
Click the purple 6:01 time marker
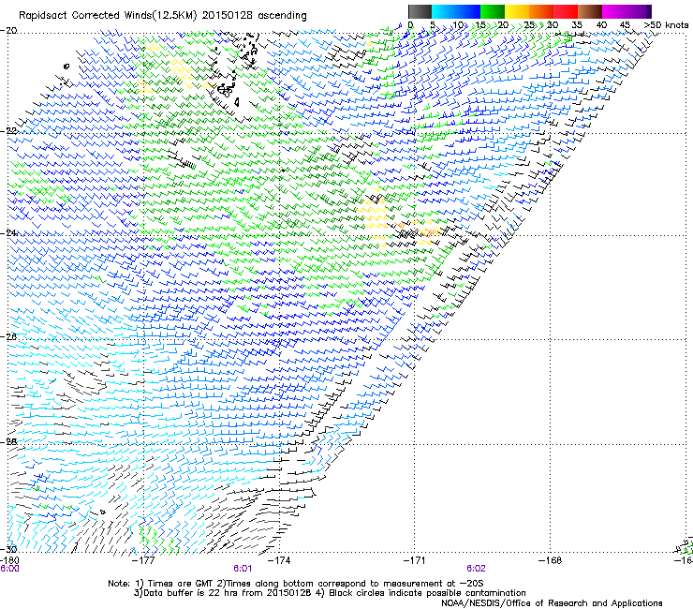coord(243,569)
